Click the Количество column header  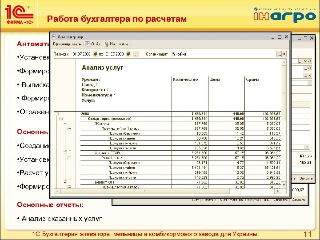pos(185,80)
